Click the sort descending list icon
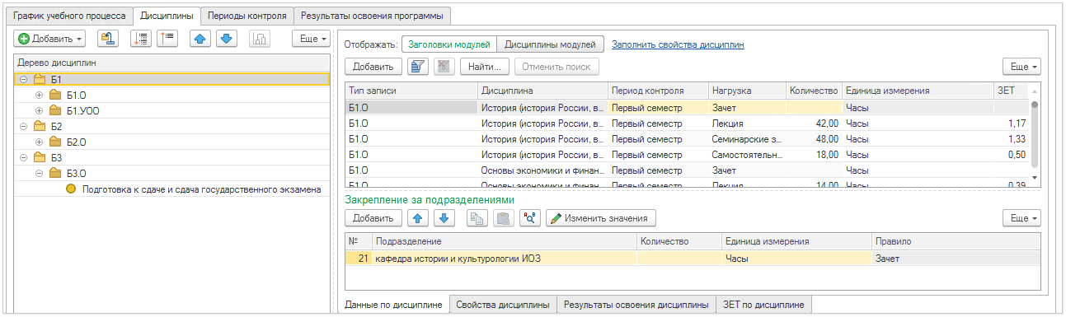 point(141,39)
